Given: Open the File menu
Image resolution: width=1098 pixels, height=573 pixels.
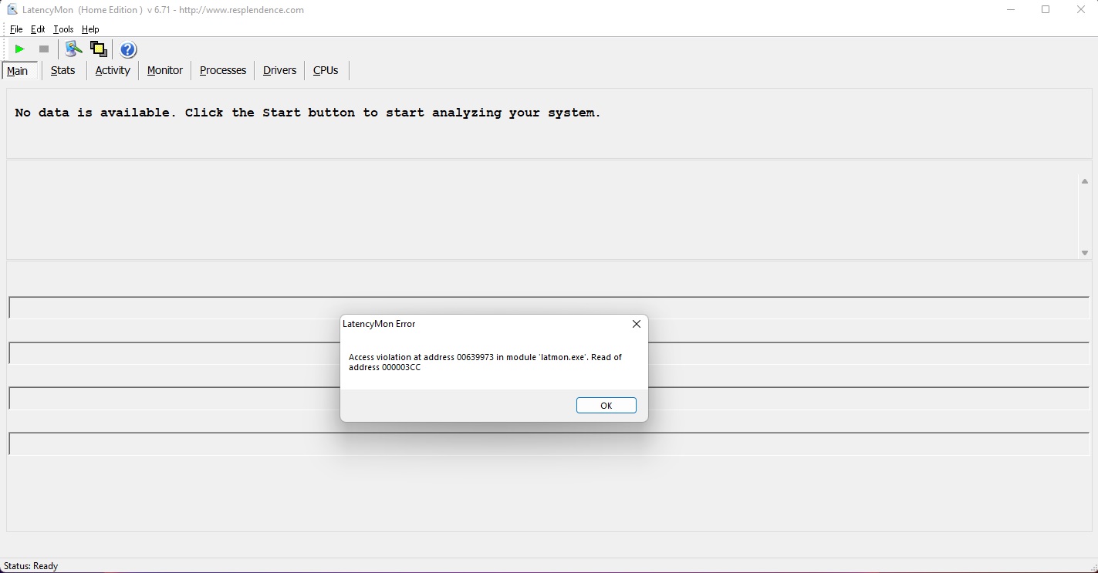Looking at the screenshot, I should pyautogui.click(x=16, y=29).
